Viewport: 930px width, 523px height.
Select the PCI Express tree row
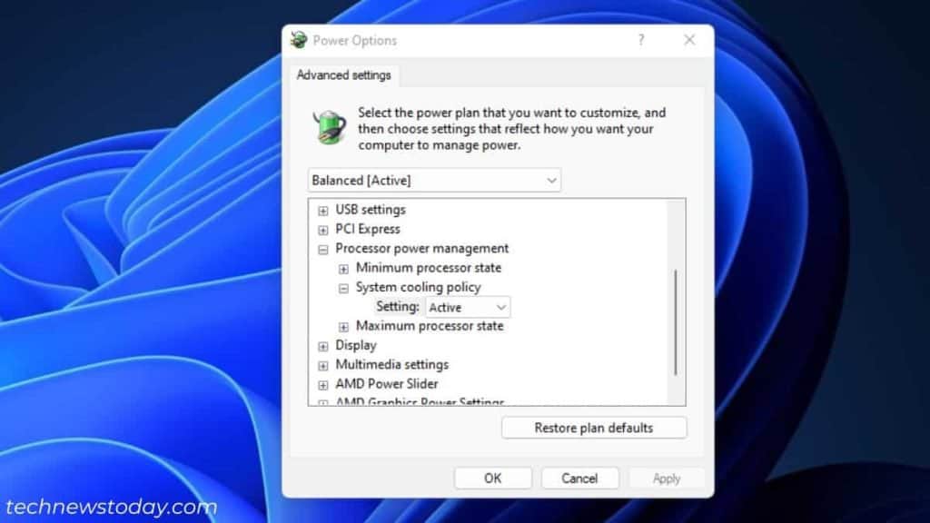pyautogui.click(x=368, y=229)
